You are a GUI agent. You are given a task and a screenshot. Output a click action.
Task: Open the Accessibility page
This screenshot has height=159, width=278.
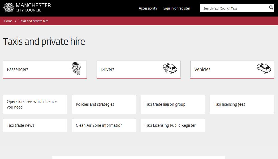pyautogui.click(x=148, y=8)
